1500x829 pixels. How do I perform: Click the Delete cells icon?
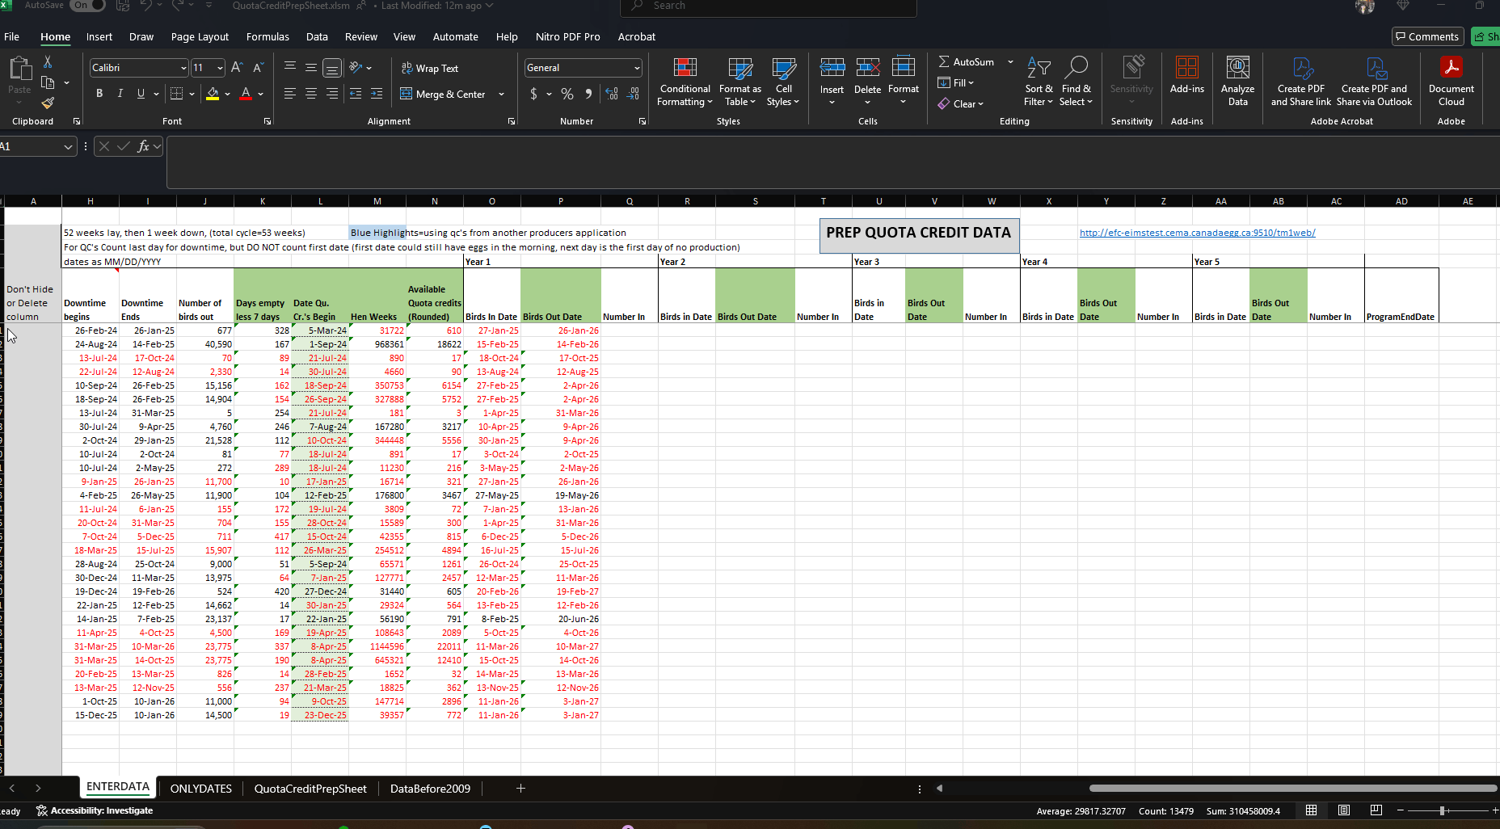[867, 68]
